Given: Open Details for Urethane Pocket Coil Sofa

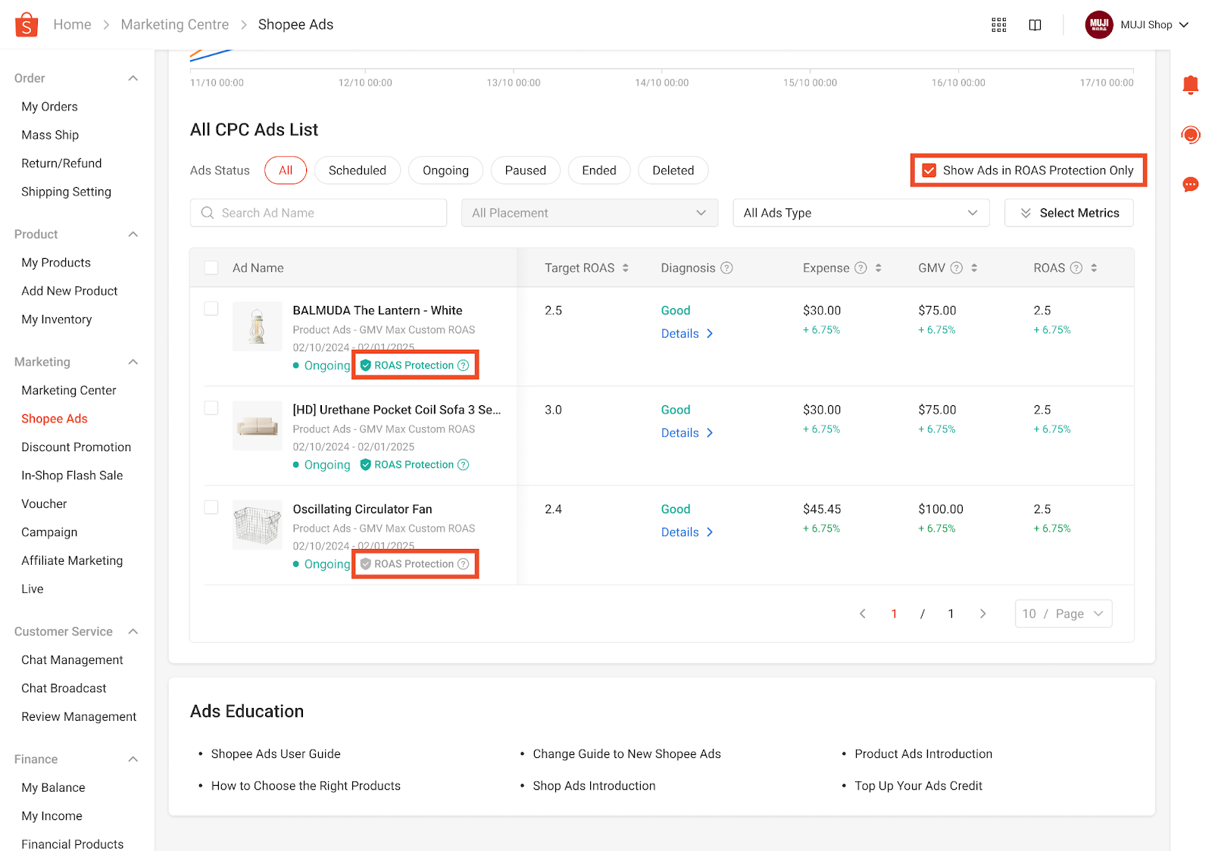Looking at the screenshot, I should pyautogui.click(x=687, y=433).
